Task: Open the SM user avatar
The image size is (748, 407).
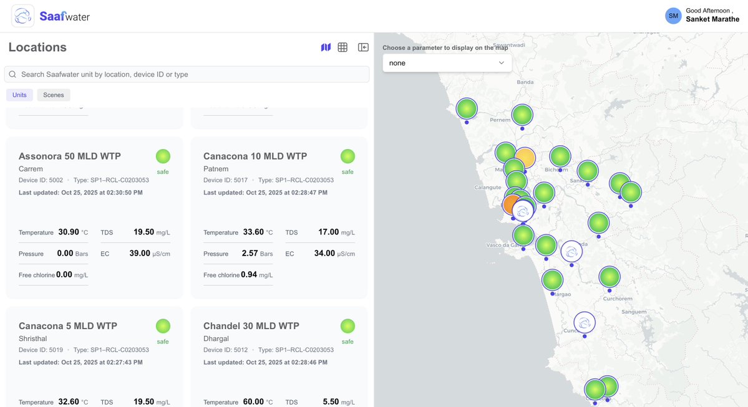Action: coord(673,16)
